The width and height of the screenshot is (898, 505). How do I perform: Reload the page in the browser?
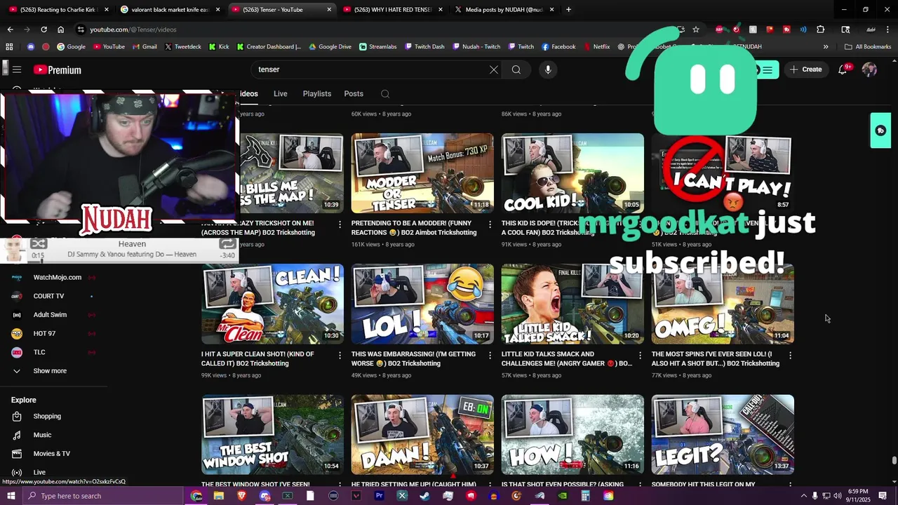[x=43, y=29]
